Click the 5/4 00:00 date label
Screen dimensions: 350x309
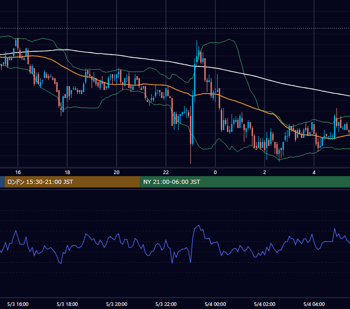pos(215,304)
